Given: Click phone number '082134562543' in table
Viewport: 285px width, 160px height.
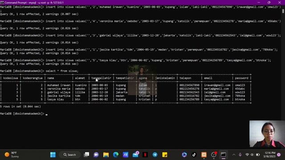Looking at the screenshot, I should (189, 92).
